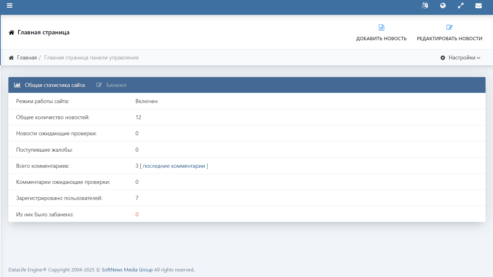Viewport: 493px width, 277px height.
Task: Click the document icon above Добавить новость
Action: (381, 28)
